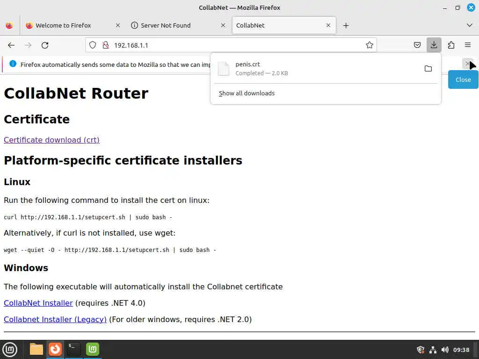The image size is (479, 359).
Task: Open the Files folder in taskbar
Action: click(36, 349)
